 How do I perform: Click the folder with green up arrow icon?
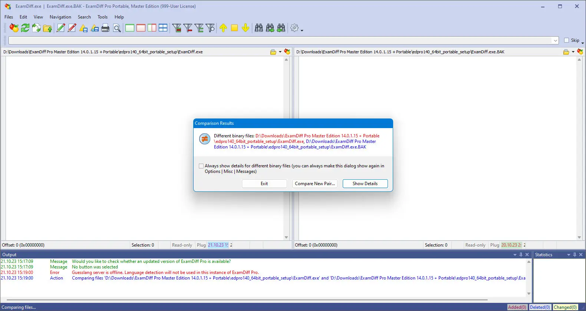[47, 28]
